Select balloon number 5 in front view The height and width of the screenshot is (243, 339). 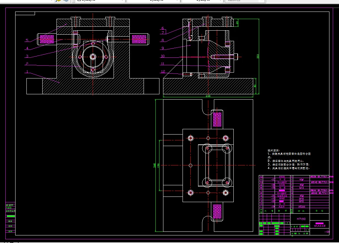click(27, 40)
